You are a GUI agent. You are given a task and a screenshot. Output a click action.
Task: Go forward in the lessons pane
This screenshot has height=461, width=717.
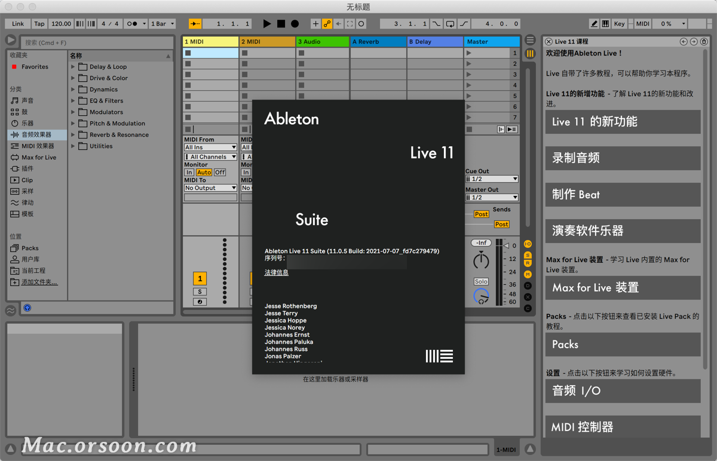[x=694, y=42]
